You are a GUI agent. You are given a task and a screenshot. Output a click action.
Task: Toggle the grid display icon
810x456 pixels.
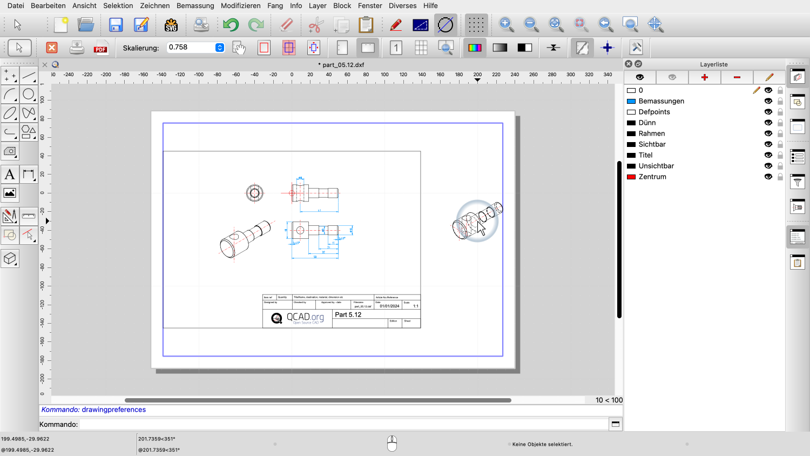476,25
